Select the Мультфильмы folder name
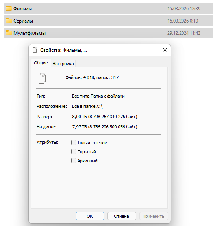Screen dimensions: 213x226 click(30, 33)
